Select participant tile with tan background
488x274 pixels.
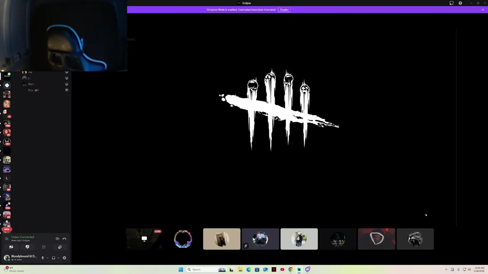pyautogui.click(x=222, y=239)
